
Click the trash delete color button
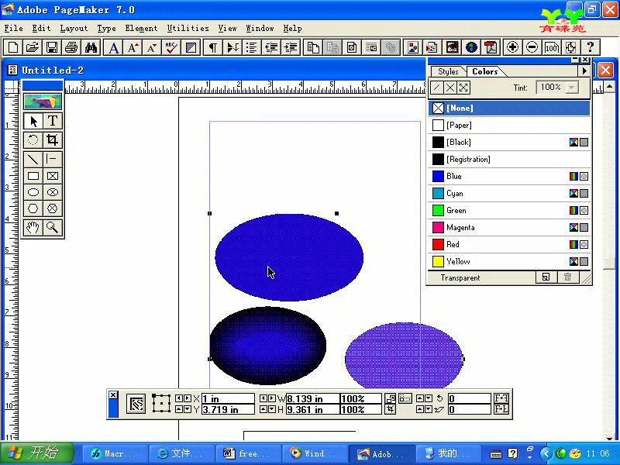pos(567,277)
